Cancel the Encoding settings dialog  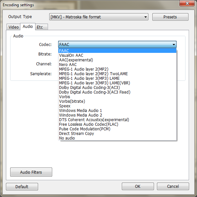[x=173, y=186]
